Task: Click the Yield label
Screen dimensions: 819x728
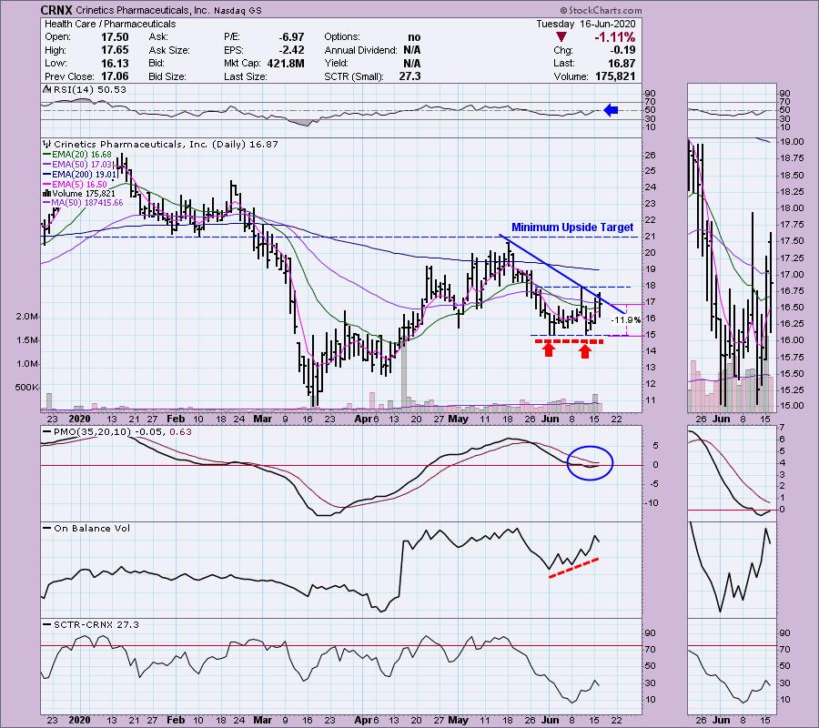Action: pyautogui.click(x=336, y=63)
